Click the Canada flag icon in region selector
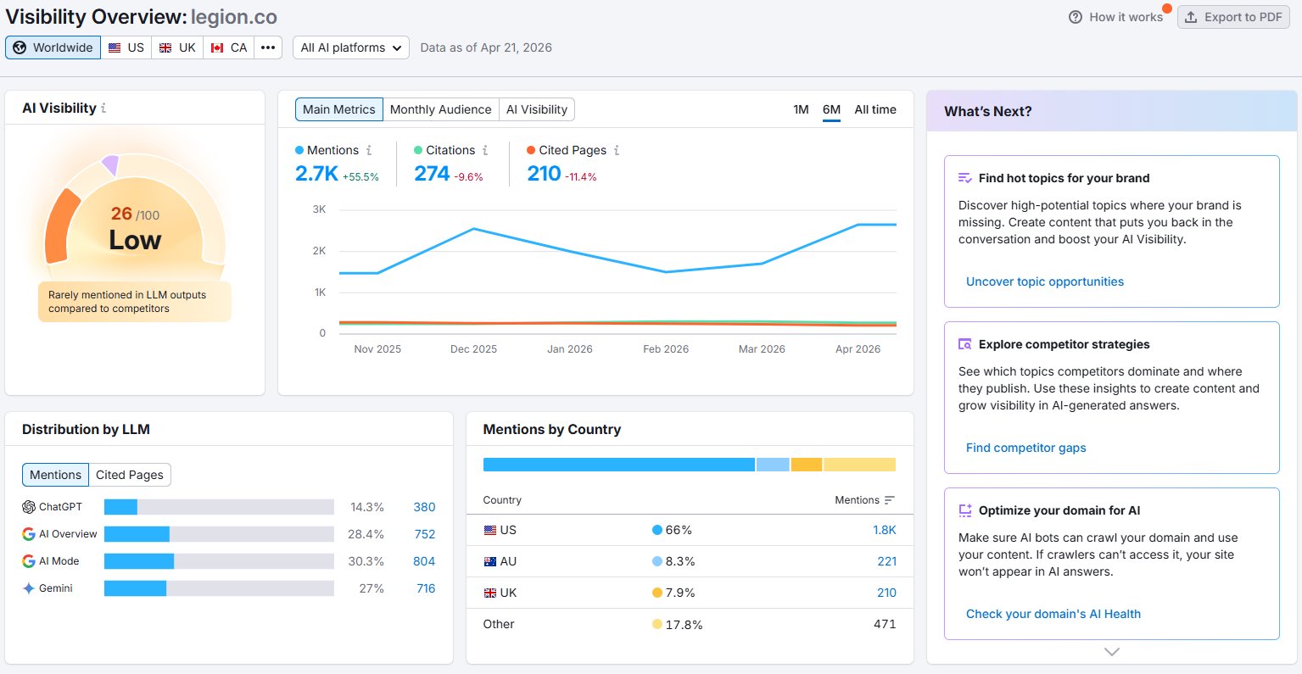The height and width of the screenshot is (674, 1302). pyautogui.click(x=217, y=47)
